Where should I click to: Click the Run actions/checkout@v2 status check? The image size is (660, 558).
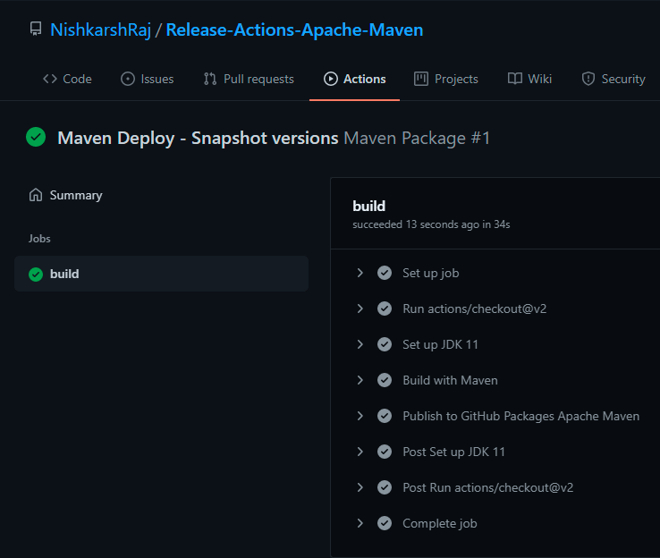(x=385, y=309)
